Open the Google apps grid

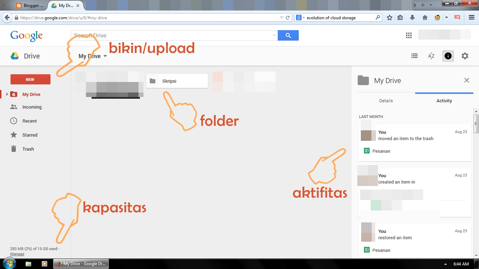(409, 35)
